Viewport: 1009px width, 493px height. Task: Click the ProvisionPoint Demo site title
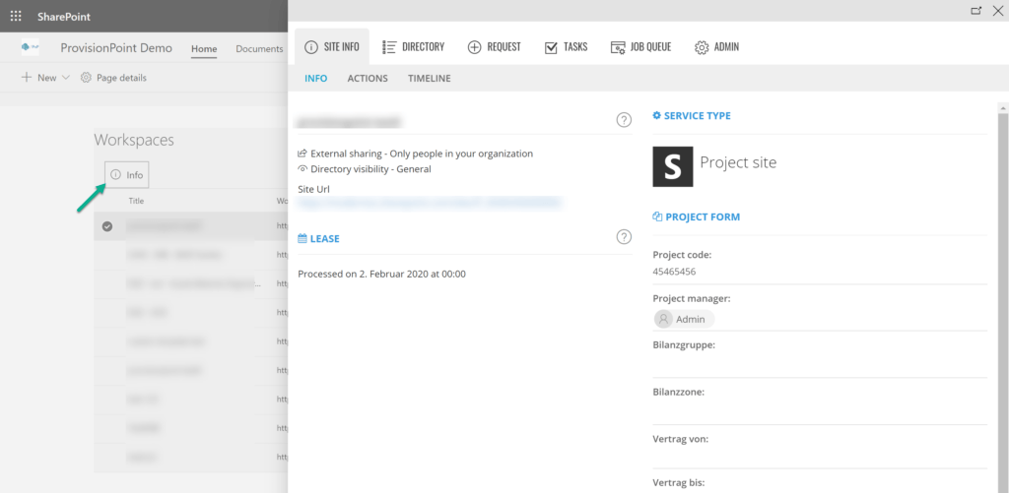[116, 47]
